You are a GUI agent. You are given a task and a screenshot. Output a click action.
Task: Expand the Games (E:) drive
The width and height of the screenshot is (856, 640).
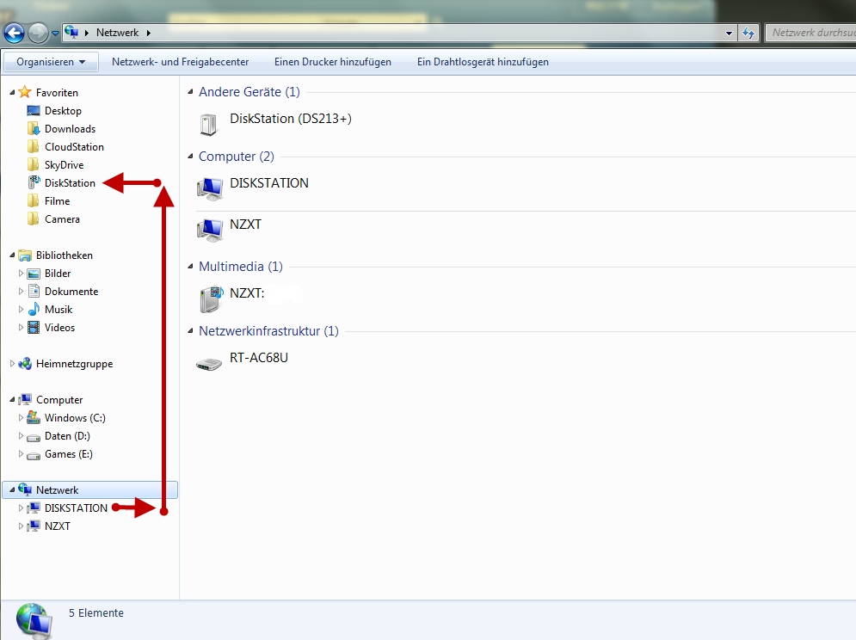(21, 454)
